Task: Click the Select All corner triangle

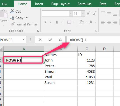Action: point(1,49)
